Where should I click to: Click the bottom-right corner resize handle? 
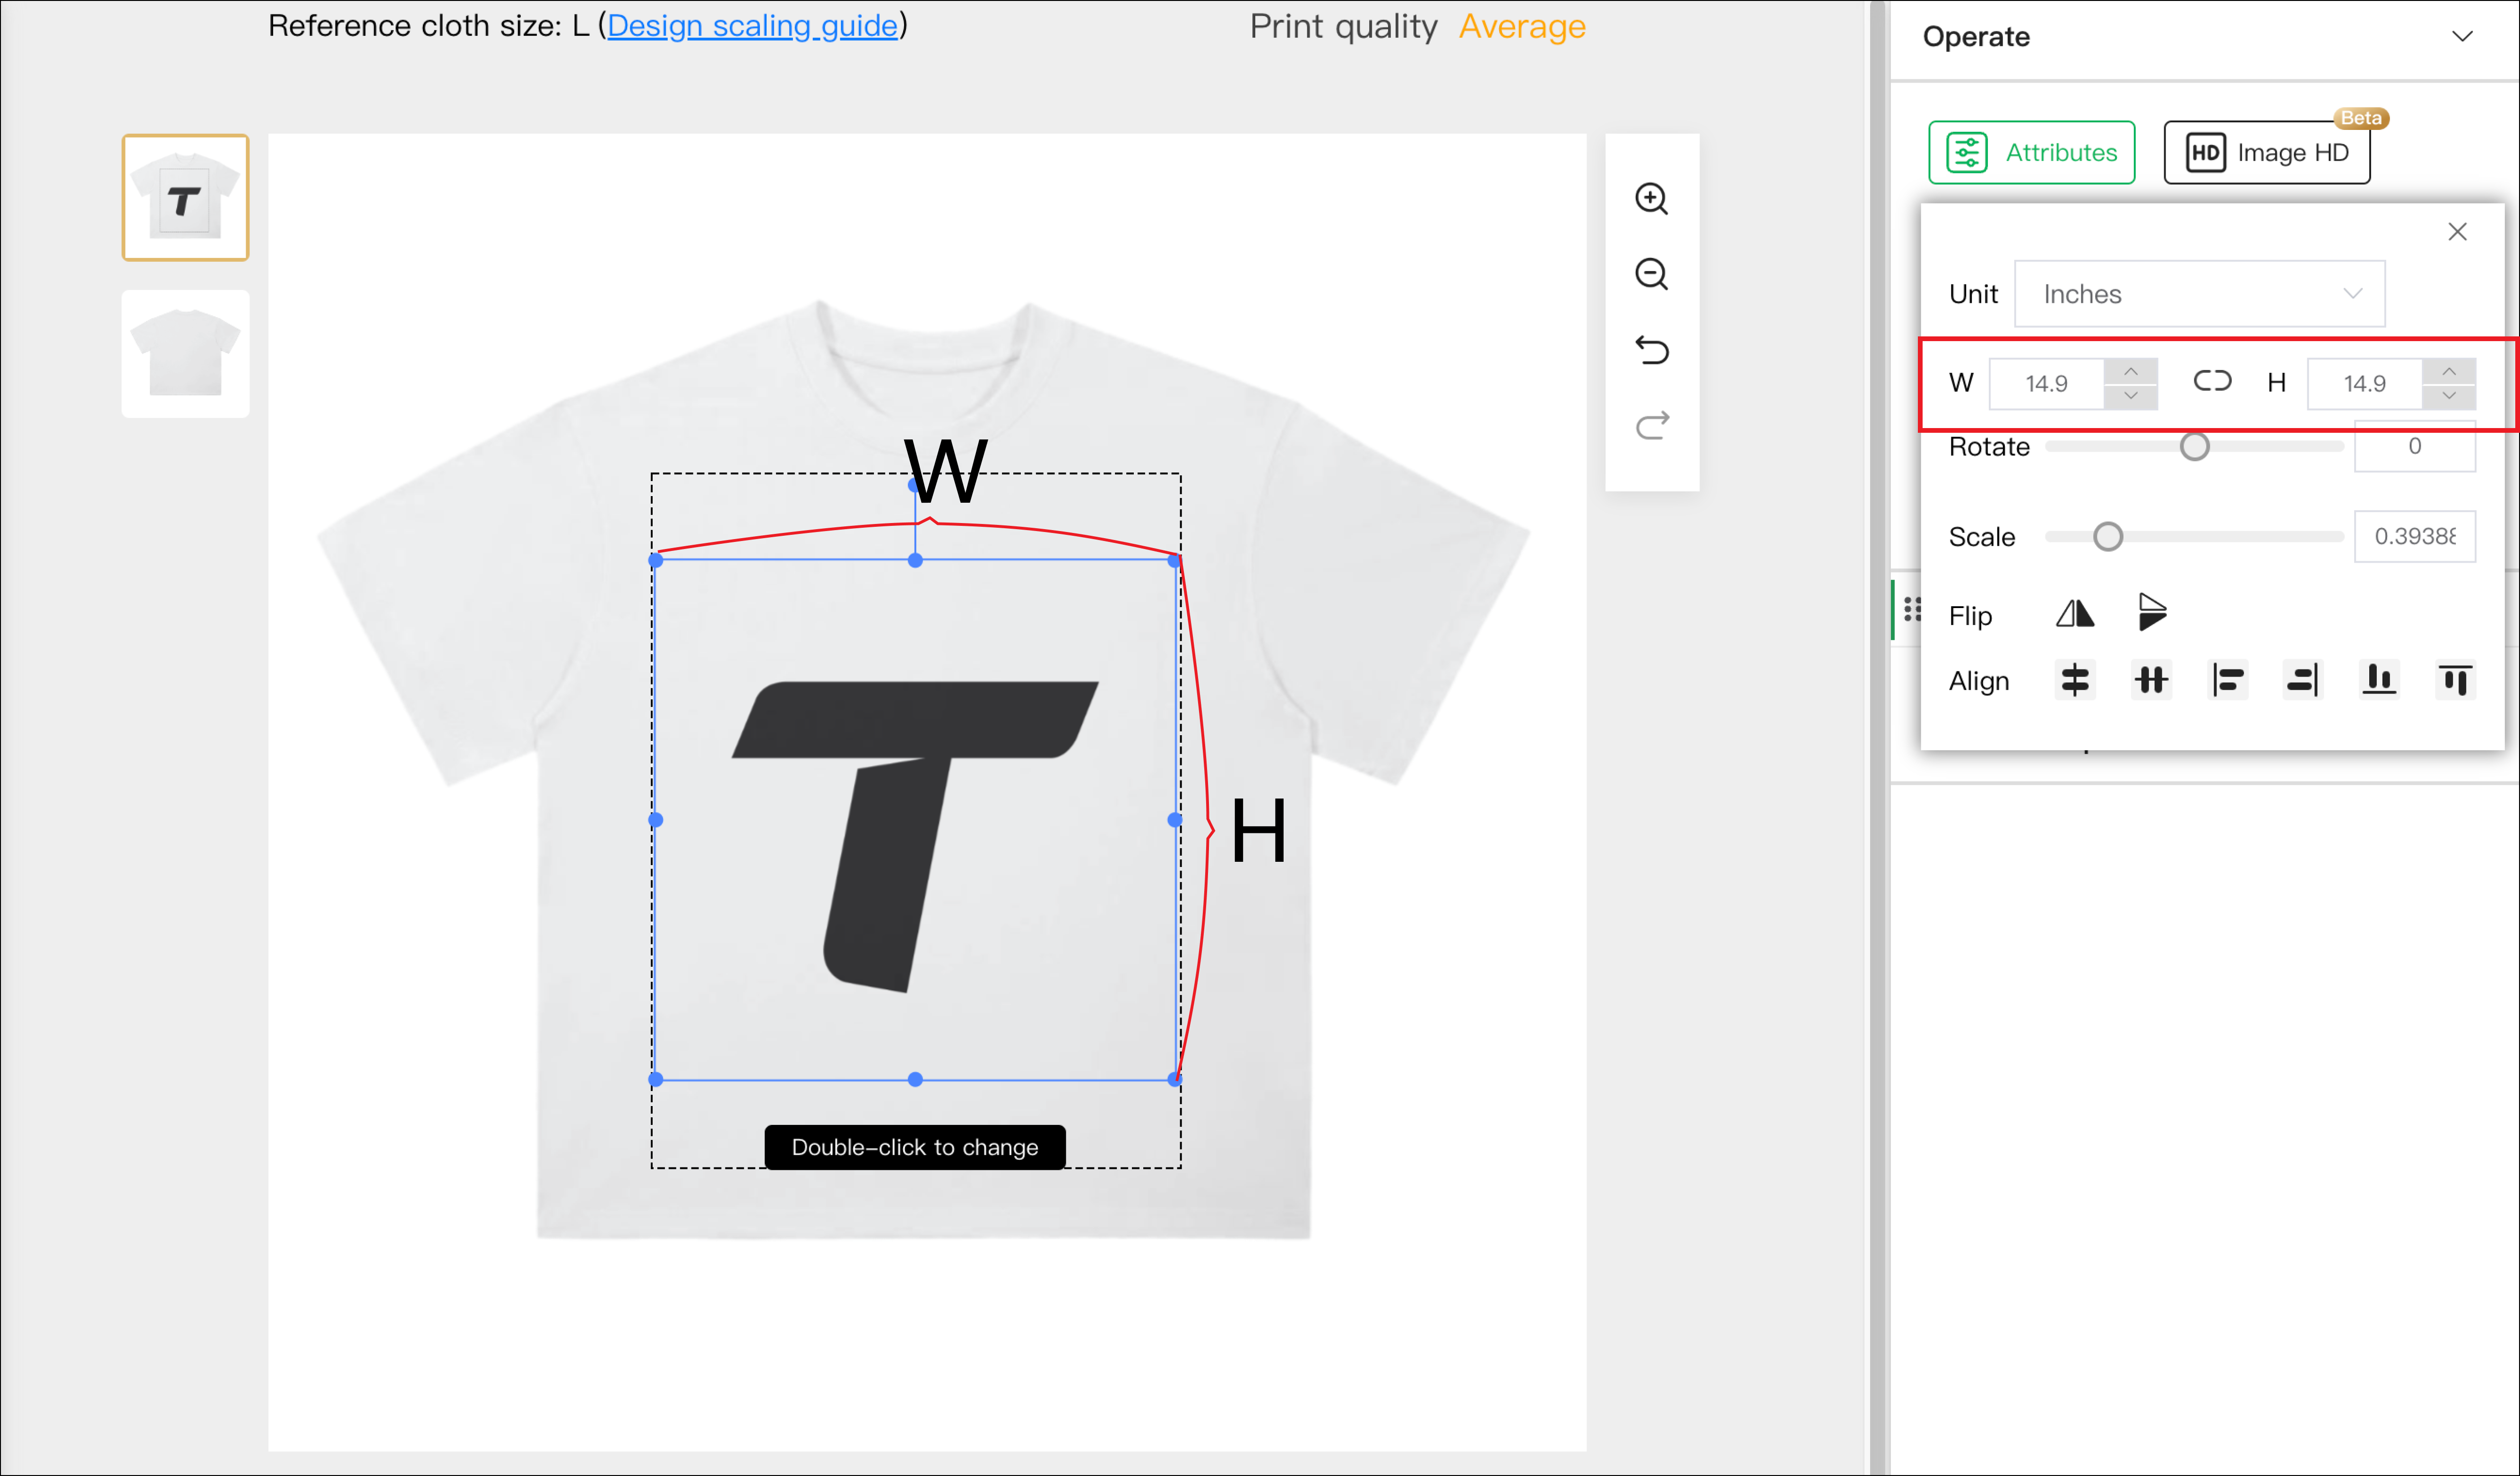[1174, 1079]
